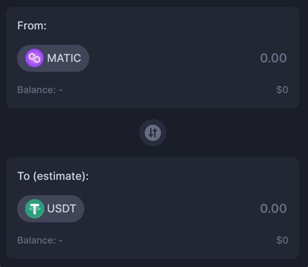Viewport: 308px width, 267px height.
Task: Click the swap direction arrows icon
Action: coord(153,133)
